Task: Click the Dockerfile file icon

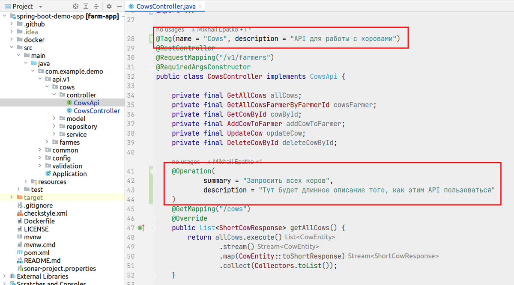Action: point(20,221)
